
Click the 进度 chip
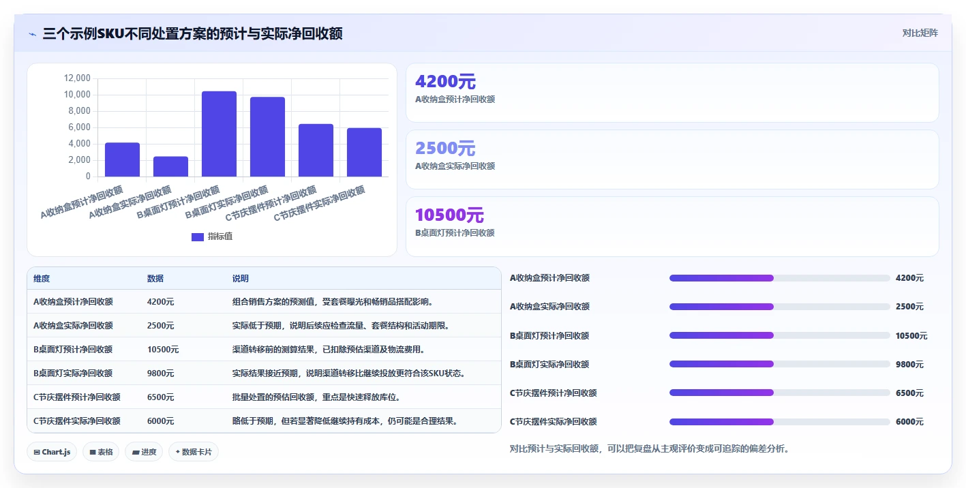[144, 452]
